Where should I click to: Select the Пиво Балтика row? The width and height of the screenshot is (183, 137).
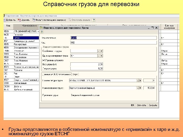(x=21, y=54)
